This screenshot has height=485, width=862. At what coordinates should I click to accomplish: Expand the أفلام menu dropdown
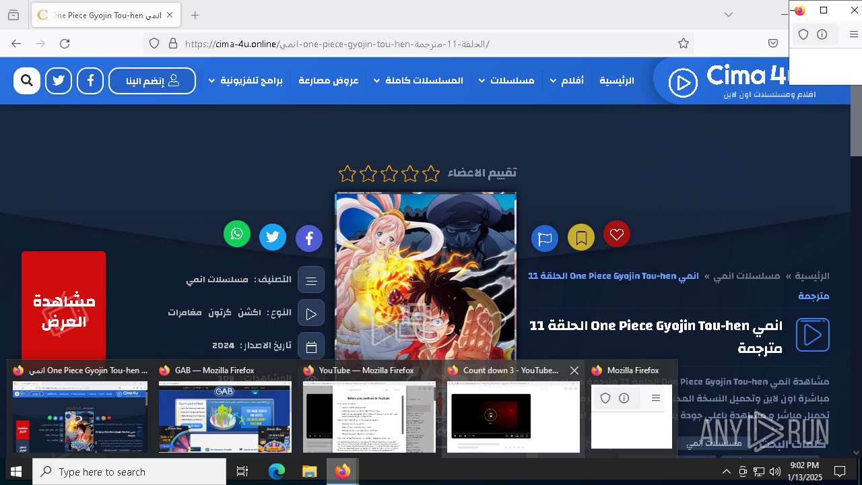click(x=567, y=81)
